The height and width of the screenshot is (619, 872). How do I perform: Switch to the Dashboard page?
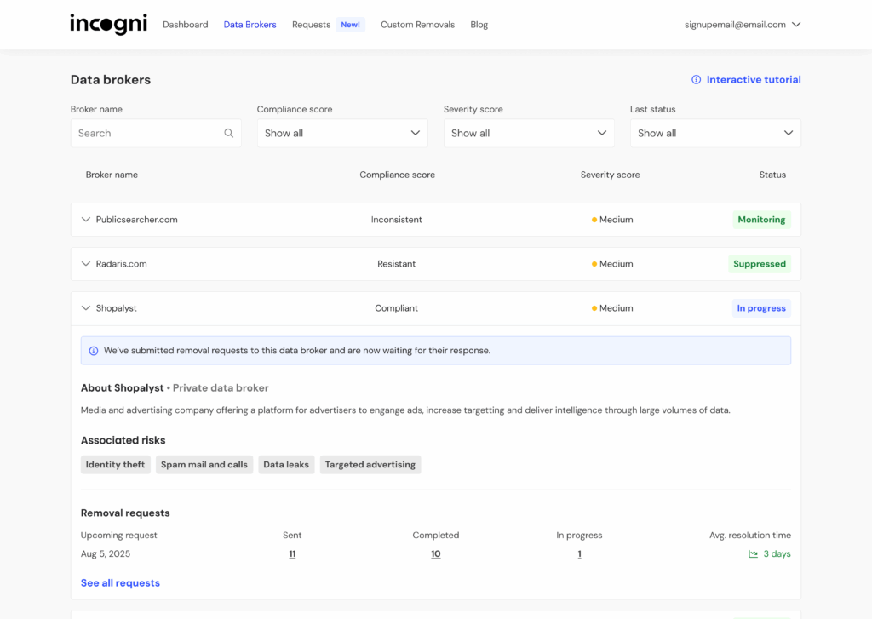click(x=185, y=25)
